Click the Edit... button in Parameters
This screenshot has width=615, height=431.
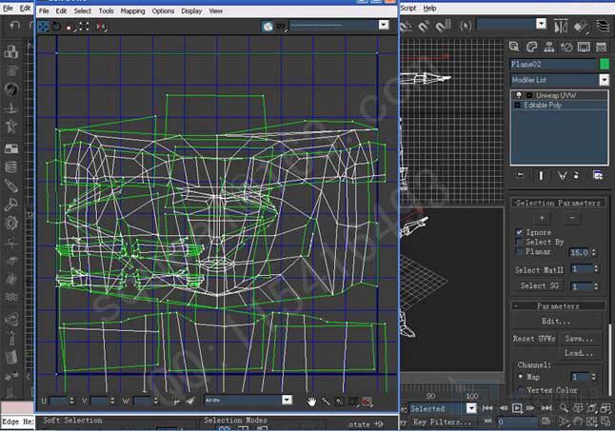[556, 322]
